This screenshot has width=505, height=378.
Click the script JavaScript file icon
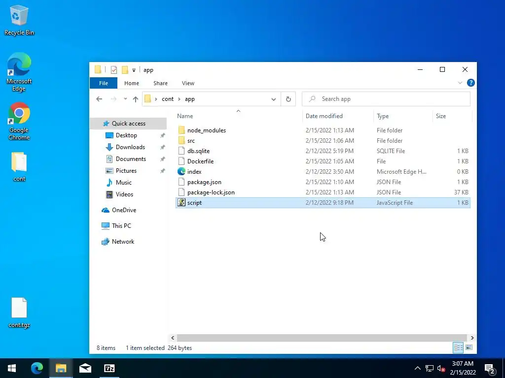tap(181, 202)
